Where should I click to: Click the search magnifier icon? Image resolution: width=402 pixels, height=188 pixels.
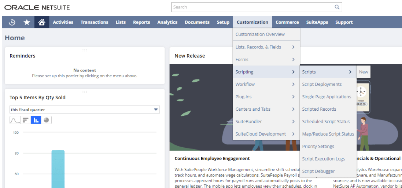[x=337, y=7]
